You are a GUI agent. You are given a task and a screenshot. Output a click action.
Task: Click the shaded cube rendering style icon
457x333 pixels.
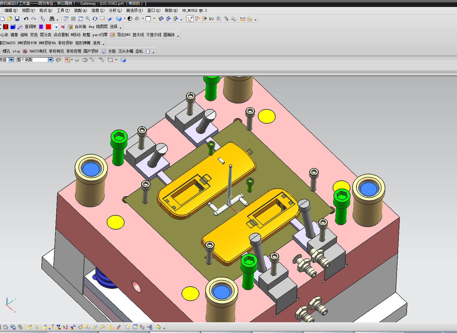(119, 19)
